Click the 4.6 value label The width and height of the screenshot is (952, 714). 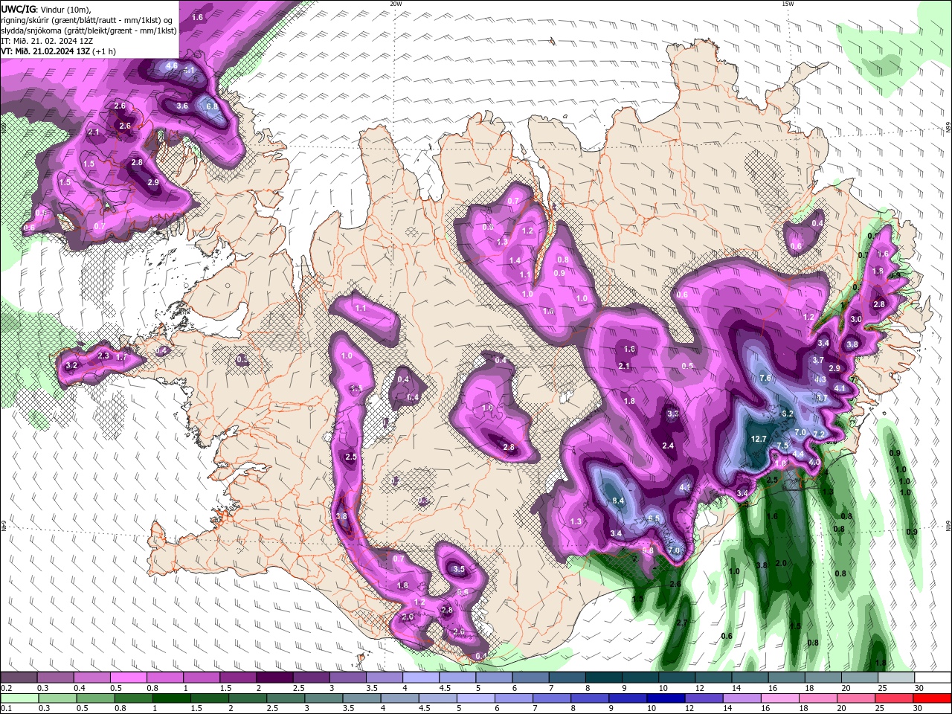click(x=172, y=65)
